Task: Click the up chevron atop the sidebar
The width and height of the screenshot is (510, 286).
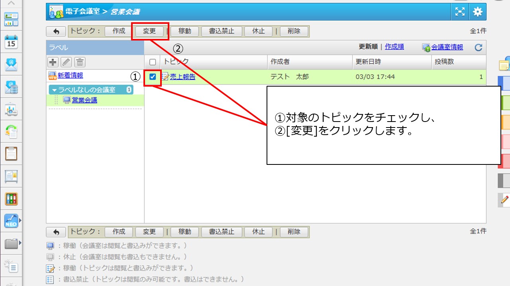Action: pos(11,3)
